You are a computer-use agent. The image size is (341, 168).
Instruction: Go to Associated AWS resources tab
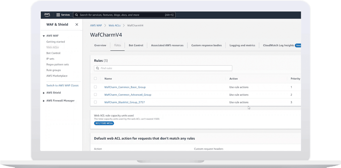(167, 45)
